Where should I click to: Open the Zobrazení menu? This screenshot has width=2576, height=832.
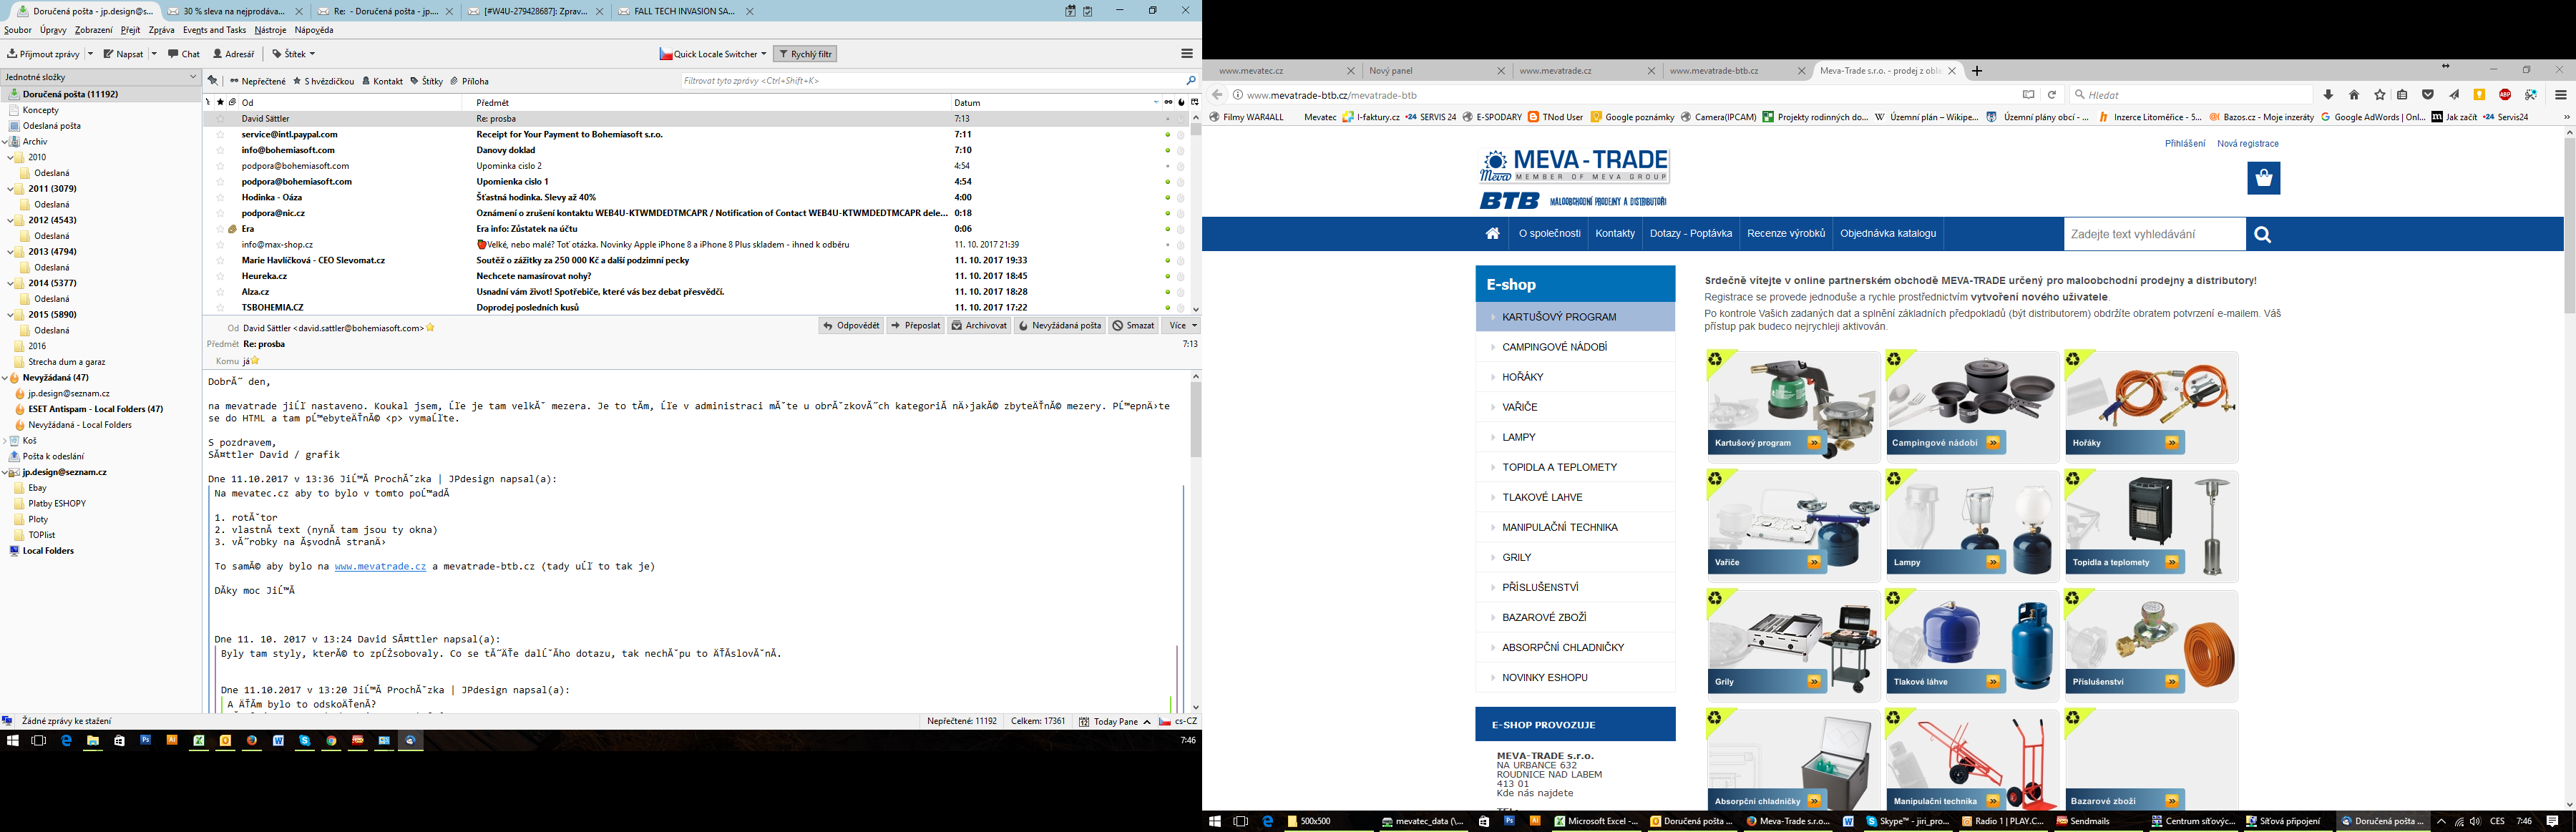(94, 30)
